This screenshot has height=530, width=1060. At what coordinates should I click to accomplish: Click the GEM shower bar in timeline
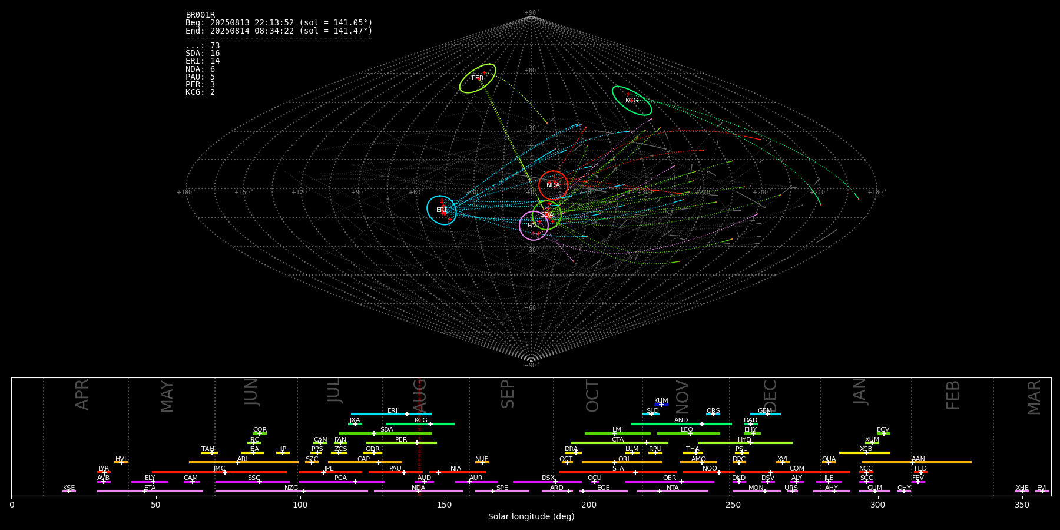tap(765, 414)
